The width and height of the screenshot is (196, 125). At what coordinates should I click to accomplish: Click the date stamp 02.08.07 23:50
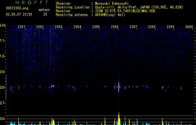point(19,14)
